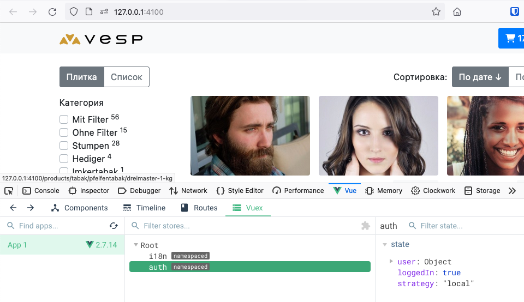Sort products by По дате
This screenshot has height=302, width=524.
coord(480,77)
